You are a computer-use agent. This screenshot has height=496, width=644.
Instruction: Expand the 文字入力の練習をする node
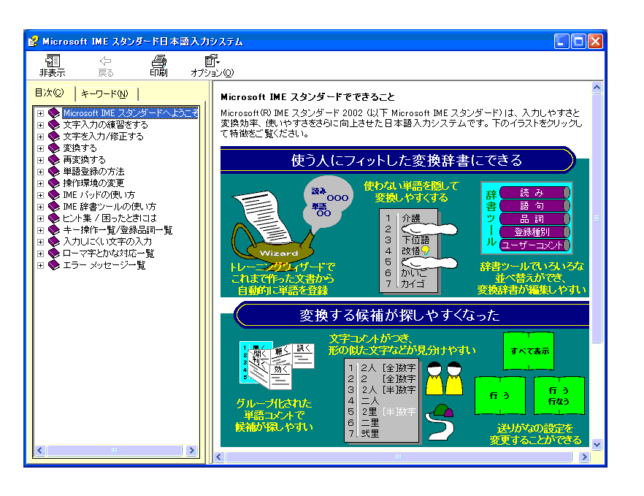point(40,125)
